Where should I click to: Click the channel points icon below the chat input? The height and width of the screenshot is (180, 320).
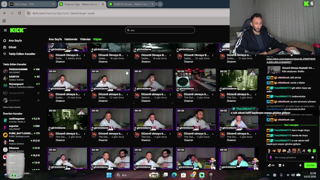click(x=271, y=165)
